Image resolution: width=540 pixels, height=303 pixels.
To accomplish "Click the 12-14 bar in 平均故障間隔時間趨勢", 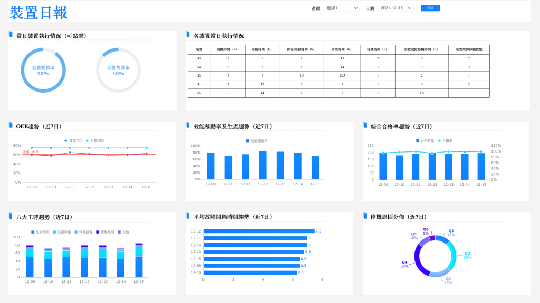I will (x=255, y=245).
